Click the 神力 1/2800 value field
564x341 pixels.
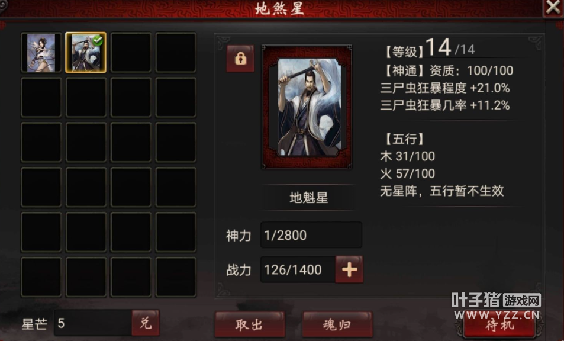tap(311, 235)
